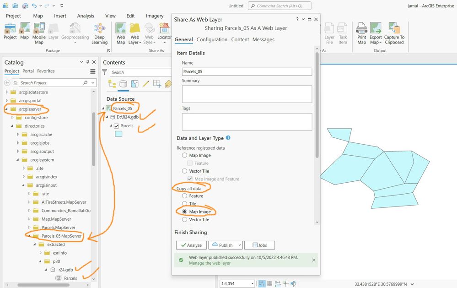Toggle the Map Image and Feature checkbox
Screen dimensions: 457x288
pos(190,179)
